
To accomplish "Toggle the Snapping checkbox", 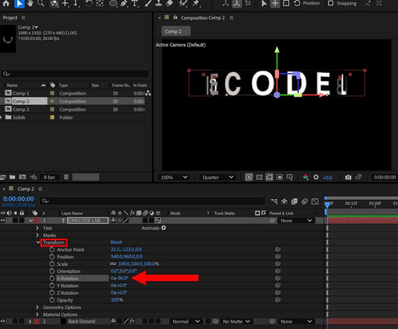I will (330, 3).
